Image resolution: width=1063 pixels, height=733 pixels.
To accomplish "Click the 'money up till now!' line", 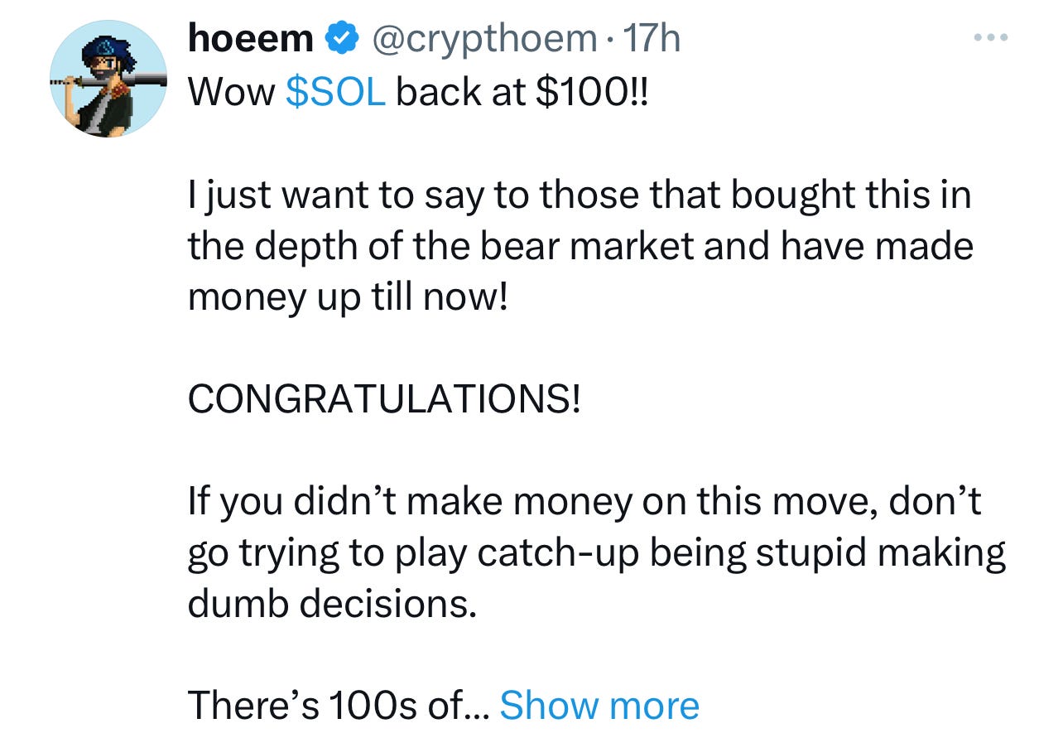I will tap(347, 298).
